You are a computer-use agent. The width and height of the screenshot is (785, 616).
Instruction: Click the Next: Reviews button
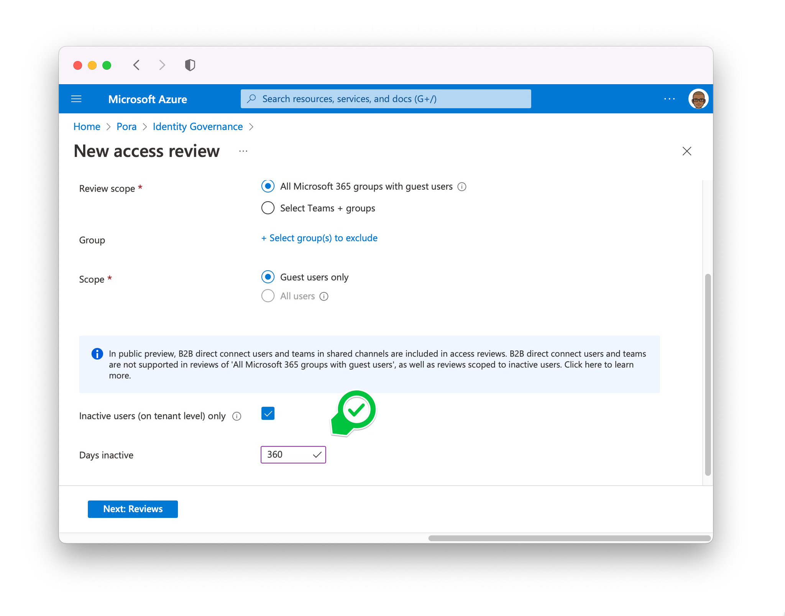(x=132, y=509)
